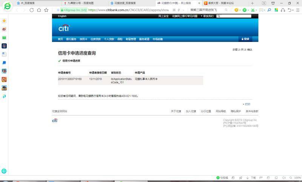Open Weibo icon in left sidebar

tap(4, 29)
